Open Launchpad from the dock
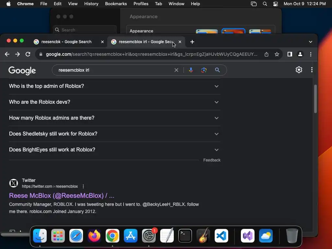332x249 pixels. click(58, 236)
